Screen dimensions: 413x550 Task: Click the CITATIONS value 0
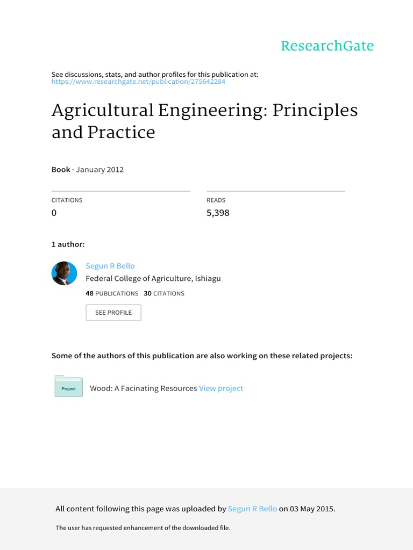[54, 213]
